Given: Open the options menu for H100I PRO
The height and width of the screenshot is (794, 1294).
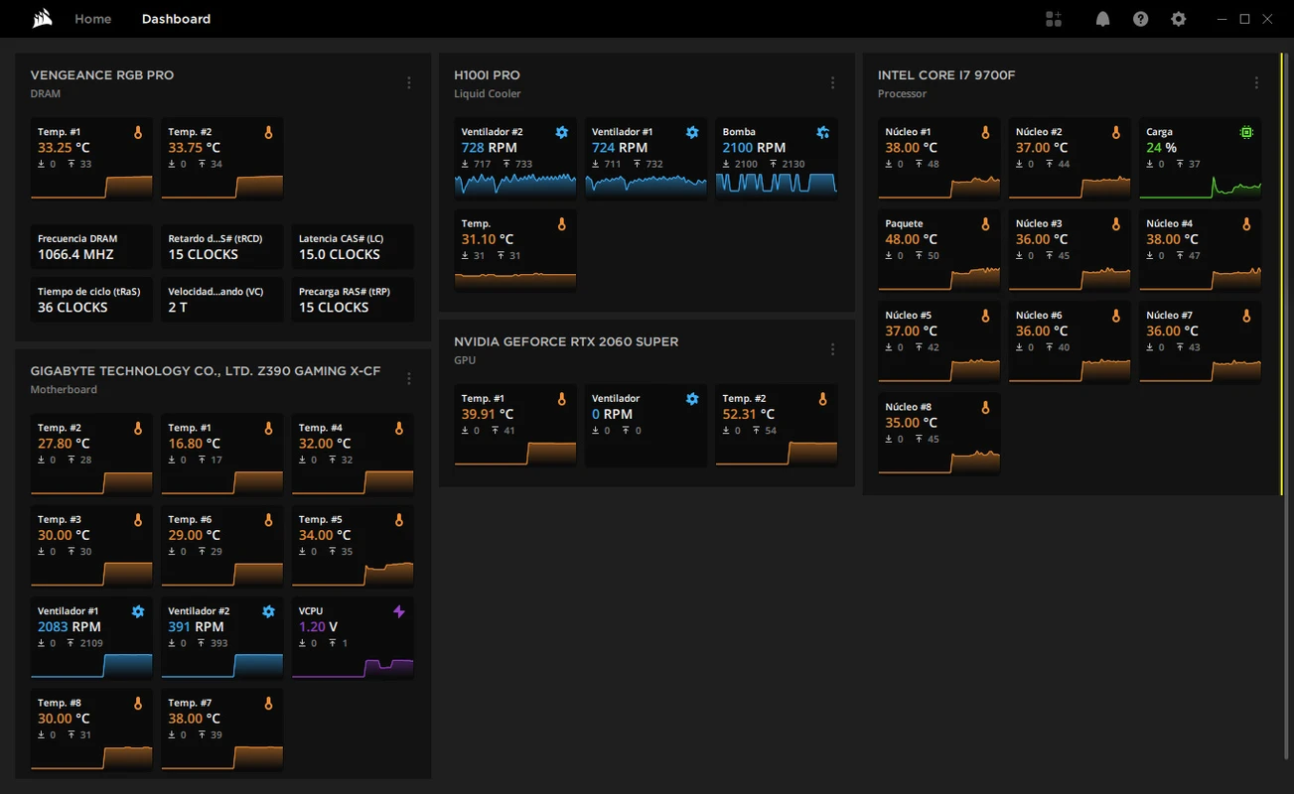Looking at the screenshot, I should coord(832,82).
